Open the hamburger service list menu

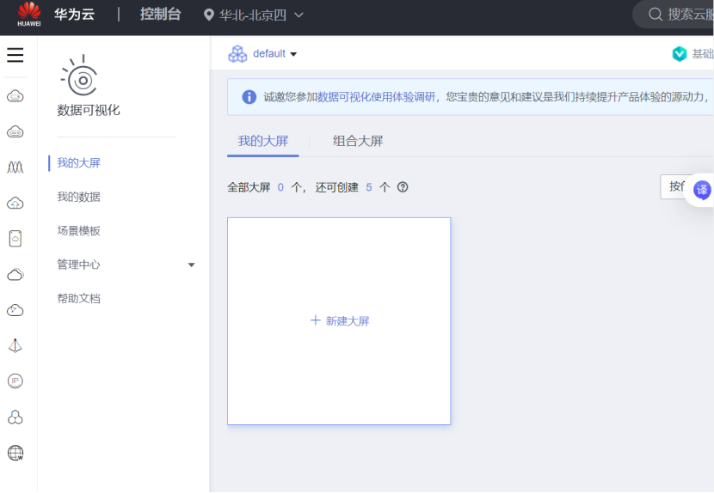tap(15, 55)
